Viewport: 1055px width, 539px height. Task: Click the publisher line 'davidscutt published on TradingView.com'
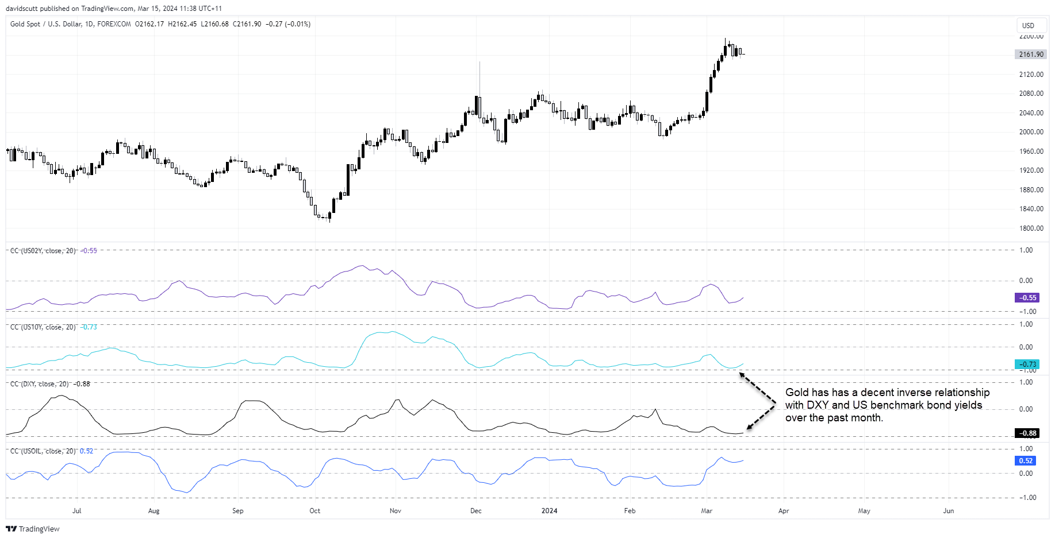point(69,9)
